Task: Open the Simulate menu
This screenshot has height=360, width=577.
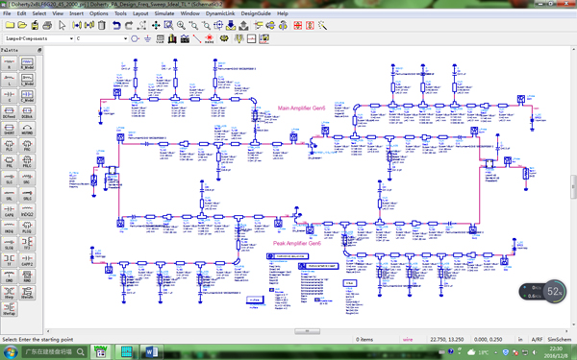Action: pos(164,13)
